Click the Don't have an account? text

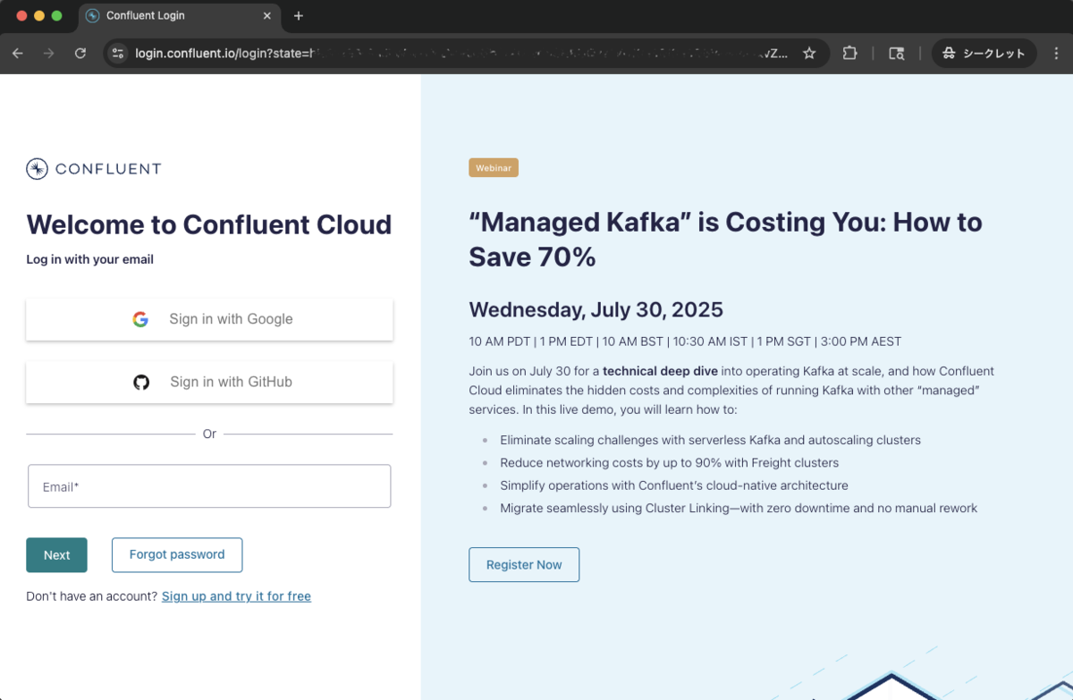tap(92, 596)
